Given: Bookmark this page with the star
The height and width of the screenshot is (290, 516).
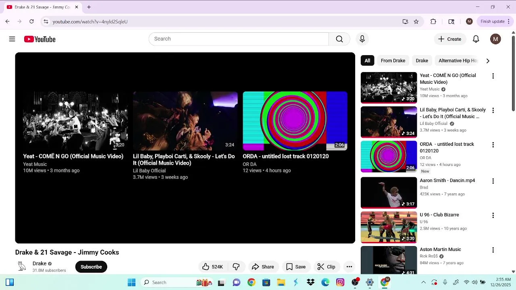Looking at the screenshot, I should (416, 21).
